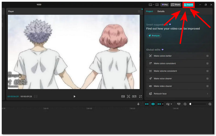
Task: Click the record voiceover microphone icon
Action: pyautogui.click(x=138, y=104)
